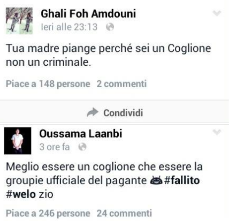Viewport: 229px width, 221px height.
Task: Expand options chevron on Ghali's post
Action: (x=217, y=13)
